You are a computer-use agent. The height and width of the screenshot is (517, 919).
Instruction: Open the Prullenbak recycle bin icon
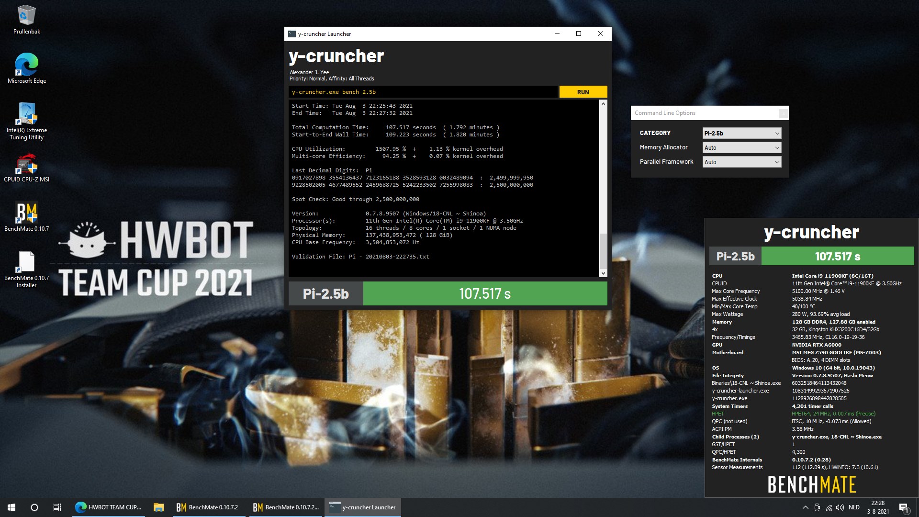coord(26,20)
